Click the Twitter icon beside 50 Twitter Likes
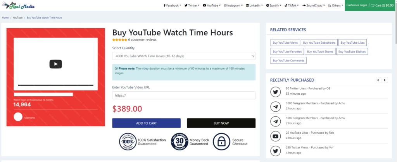The image size is (397, 162). tap(276, 92)
